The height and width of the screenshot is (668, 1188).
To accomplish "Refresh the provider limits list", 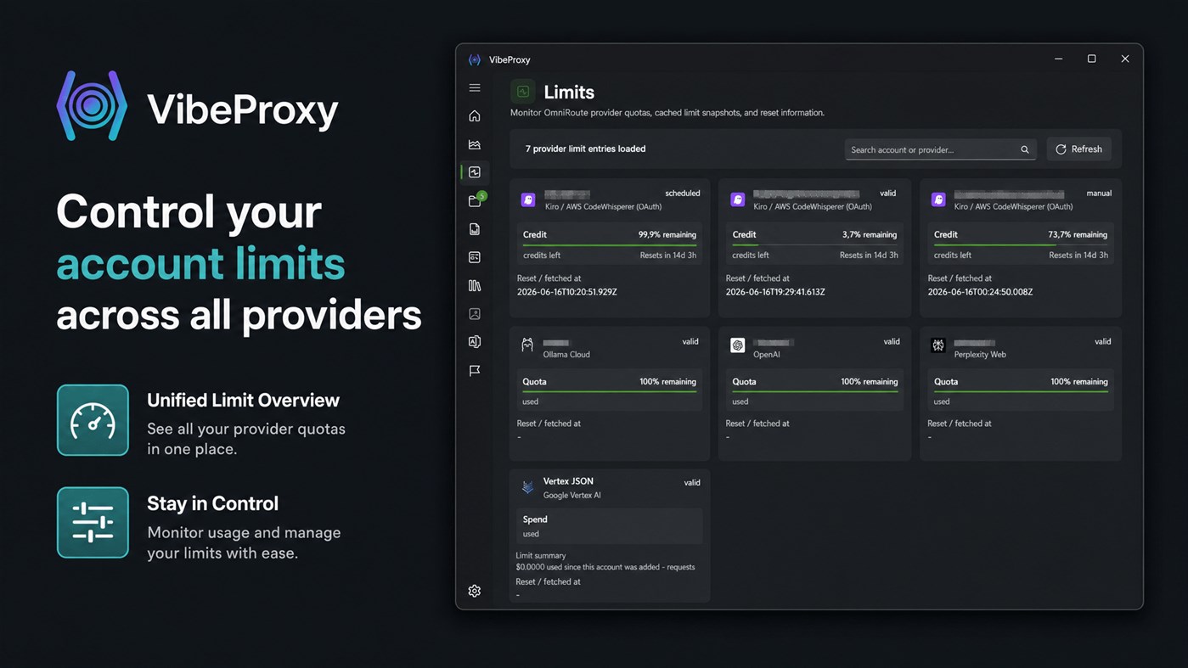I will tap(1078, 149).
